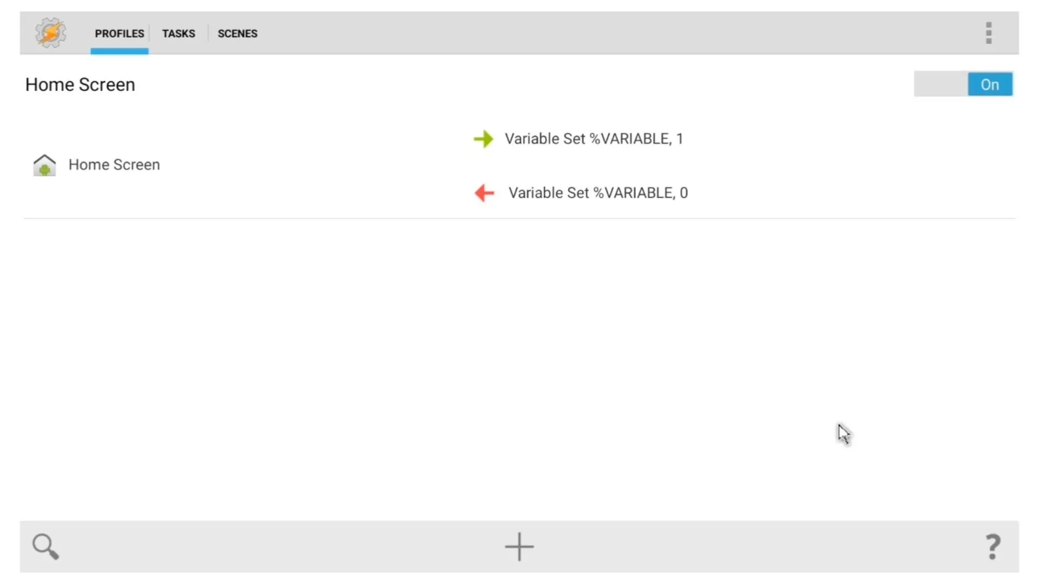1039x584 pixels.
Task: Open the three-dot overflow menu
Action: tap(989, 33)
